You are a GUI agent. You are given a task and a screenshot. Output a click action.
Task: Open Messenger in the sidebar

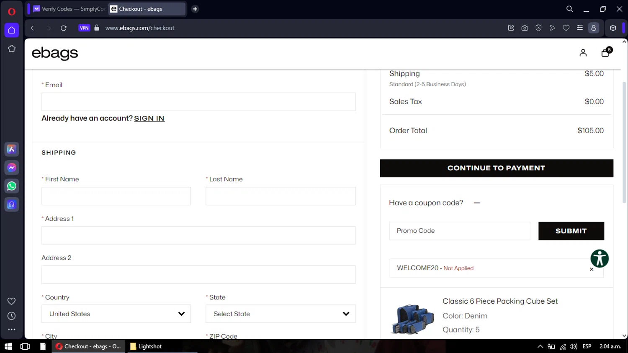tap(12, 168)
